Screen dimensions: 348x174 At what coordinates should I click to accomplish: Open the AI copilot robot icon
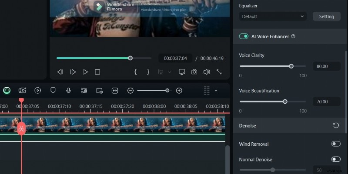(x=7, y=90)
